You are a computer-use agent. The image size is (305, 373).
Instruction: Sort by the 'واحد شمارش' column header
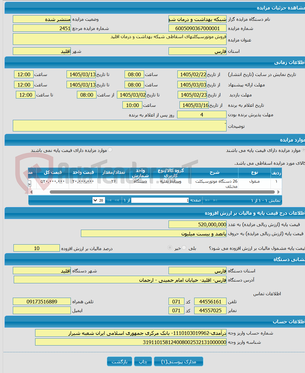[140, 173]
